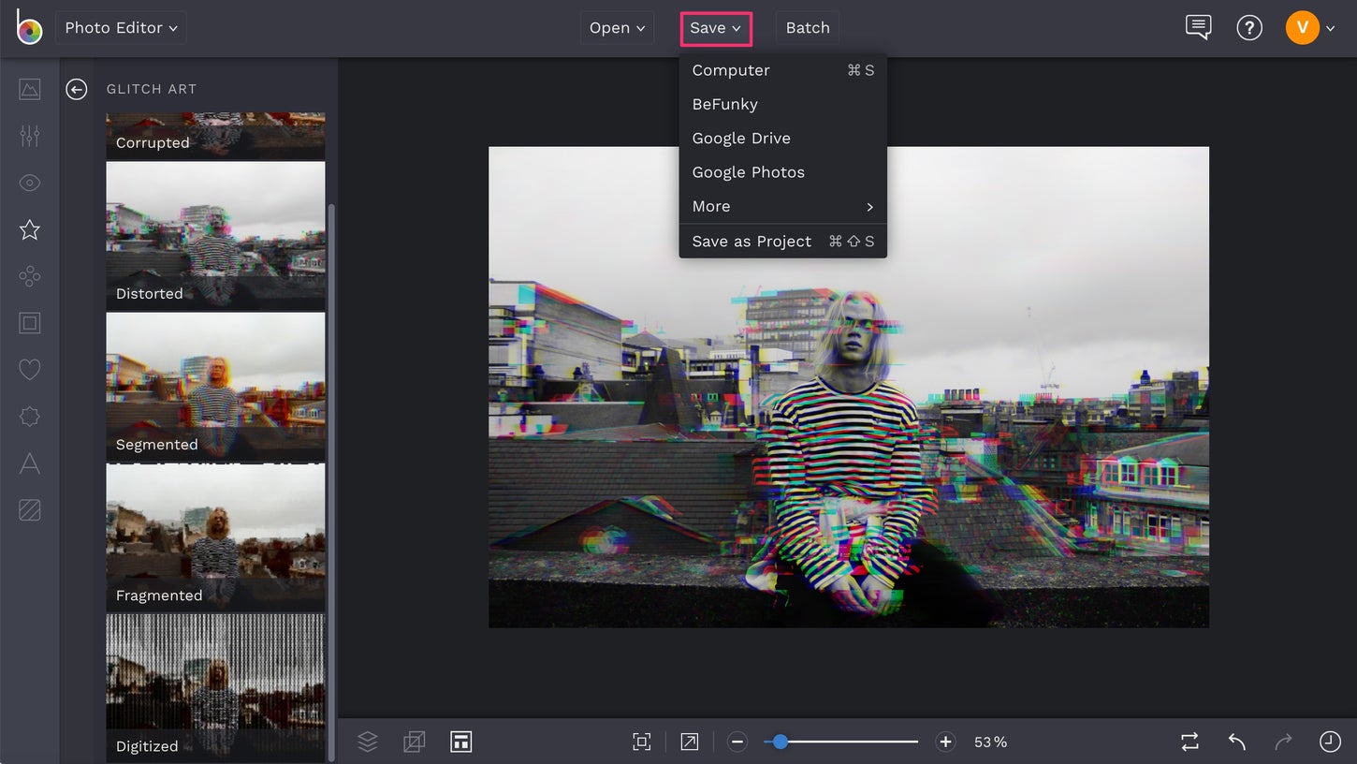The height and width of the screenshot is (764, 1357).
Task: Fit the image to screen
Action: click(641, 741)
